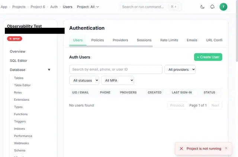Click the command shortcut key badge

pyautogui.click(x=174, y=7)
